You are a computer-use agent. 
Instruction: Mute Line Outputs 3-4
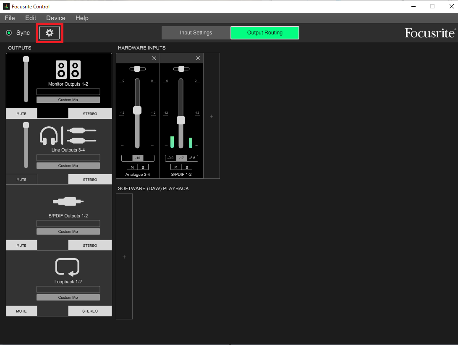pyautogui.click(x=21, y=179)
